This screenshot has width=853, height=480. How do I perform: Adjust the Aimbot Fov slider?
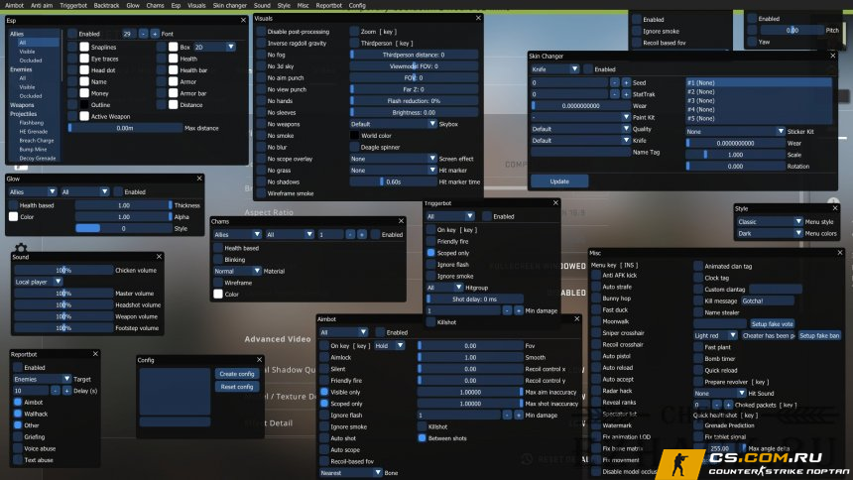click(470, 345)
